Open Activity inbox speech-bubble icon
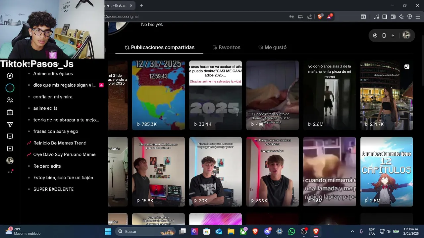Screen dimensions: 424x238 [x=10, y=137]
